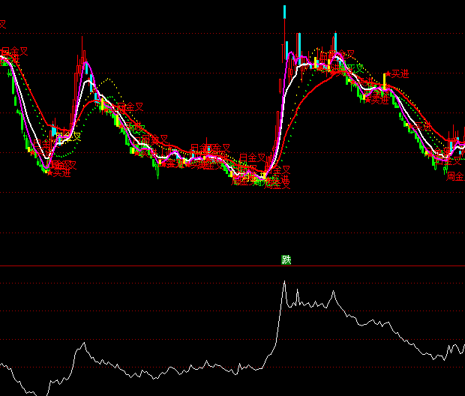Click the 周金叉 label at the far right edge
The height and width of the screenshot is (396, 465).
455,177
